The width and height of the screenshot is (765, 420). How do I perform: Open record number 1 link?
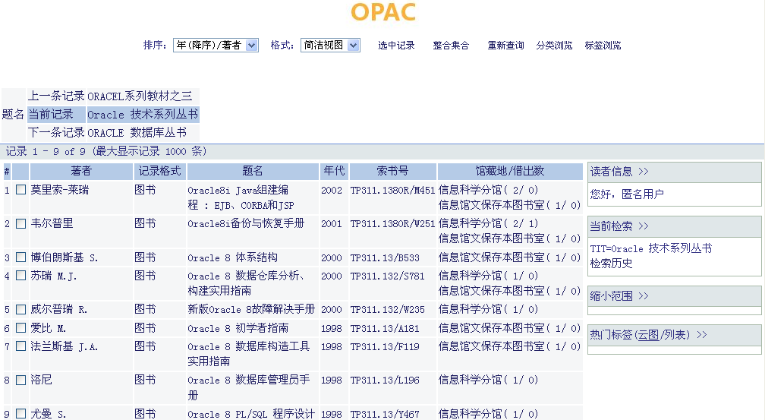(7, 191)
